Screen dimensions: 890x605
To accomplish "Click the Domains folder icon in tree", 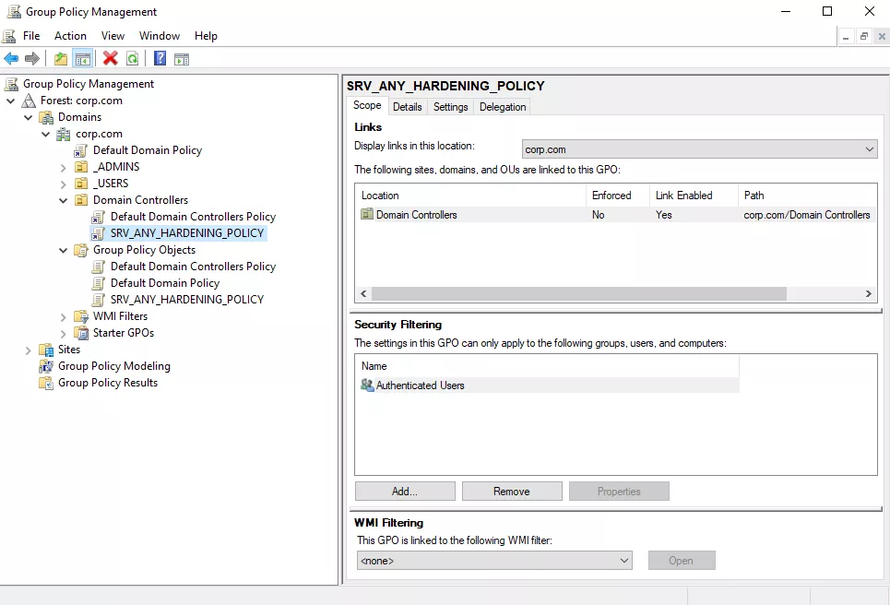I will [46, 117].
